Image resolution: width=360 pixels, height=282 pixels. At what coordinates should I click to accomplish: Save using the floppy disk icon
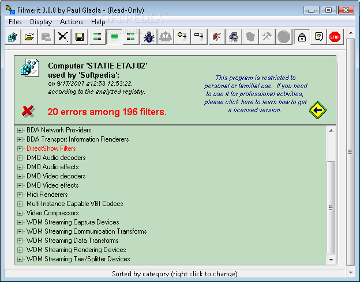[80, 37]
